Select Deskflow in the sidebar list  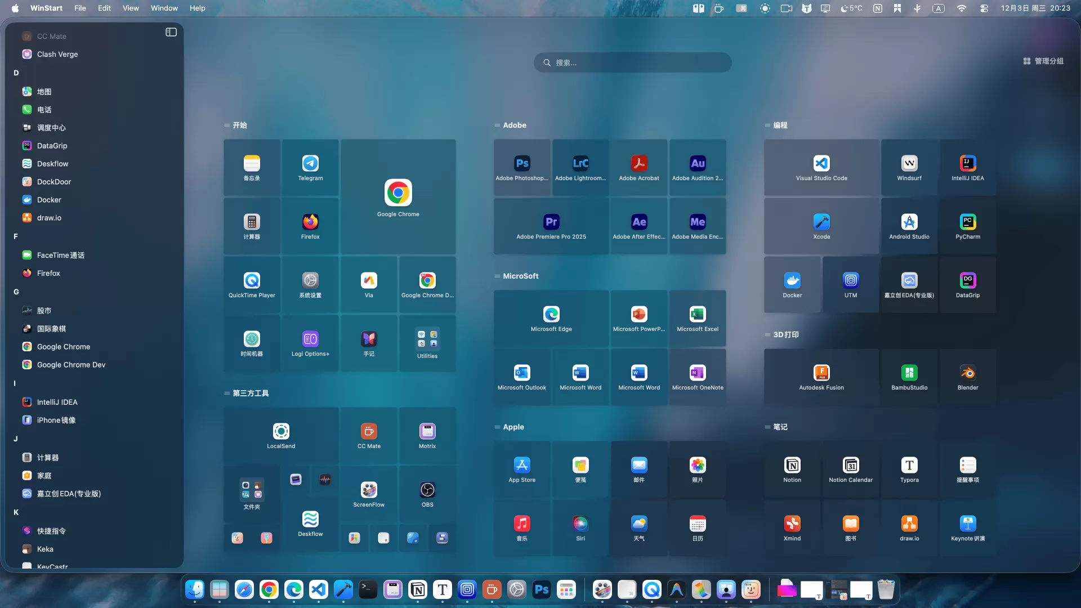point(52,164)
